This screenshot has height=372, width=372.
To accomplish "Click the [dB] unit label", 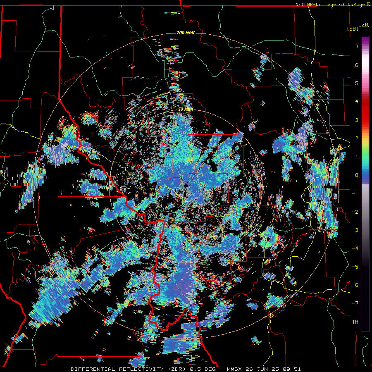I will tap(353, 29).
